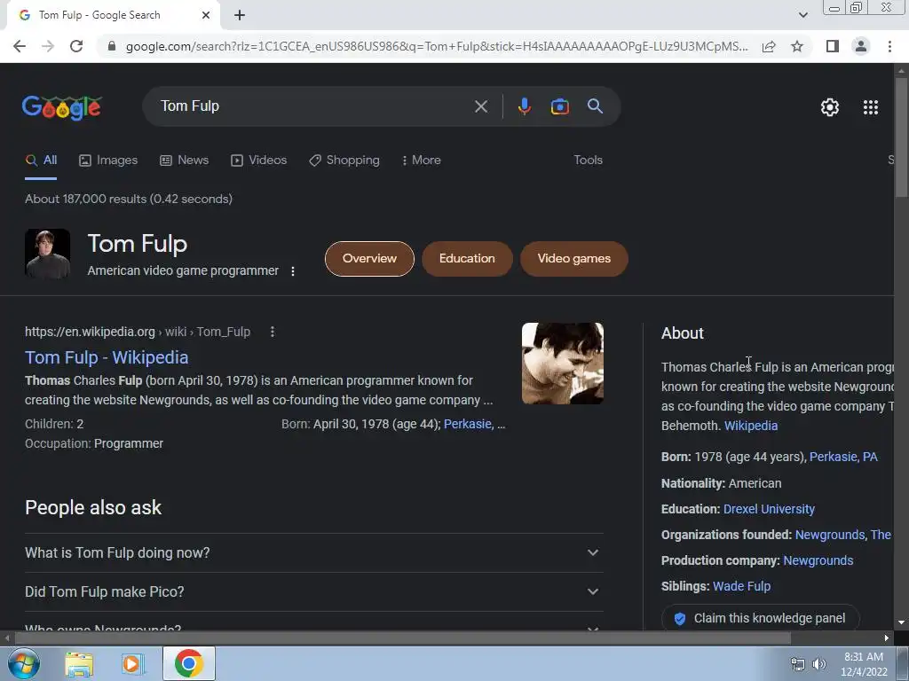The width and height of the screenshot is (909, 681).
Task: Switch to the Videos tab
Action: point(258,160)
